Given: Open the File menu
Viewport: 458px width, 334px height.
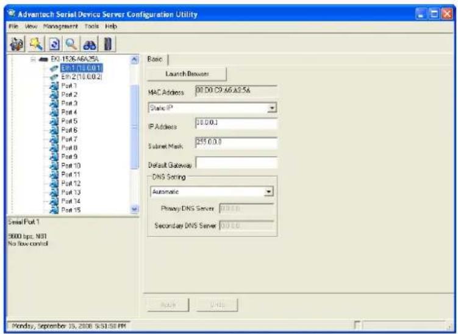Looking at the screenshot, I should 13,27.
